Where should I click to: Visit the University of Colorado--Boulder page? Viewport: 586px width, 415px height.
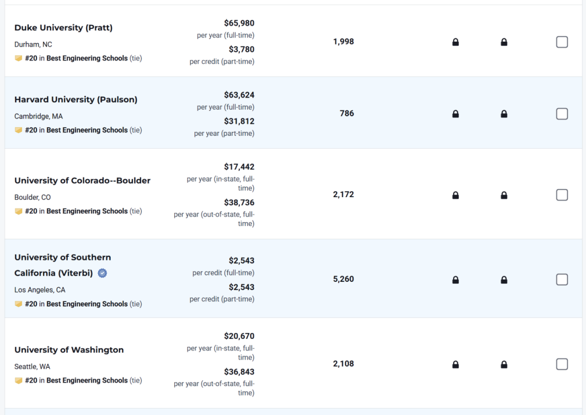coord(82,180)
